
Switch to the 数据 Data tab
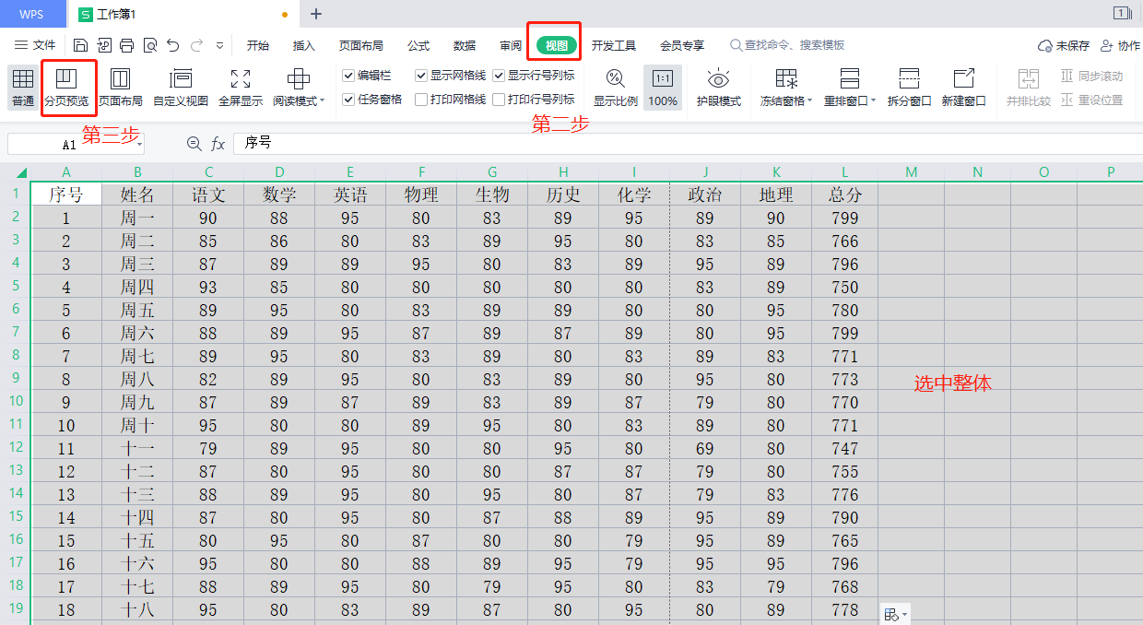pos(465,45)
